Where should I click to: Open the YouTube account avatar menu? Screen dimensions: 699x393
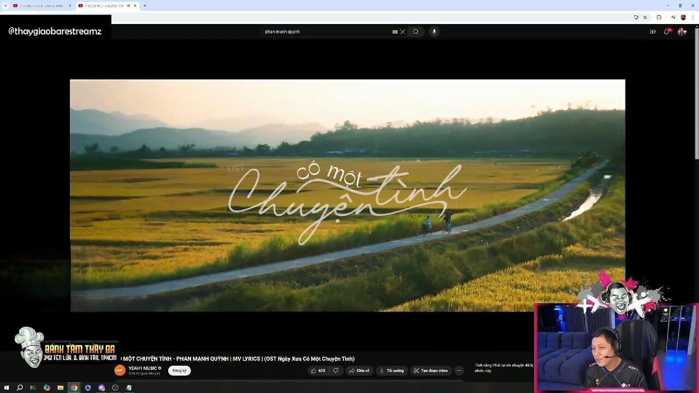tap(682, 32)
